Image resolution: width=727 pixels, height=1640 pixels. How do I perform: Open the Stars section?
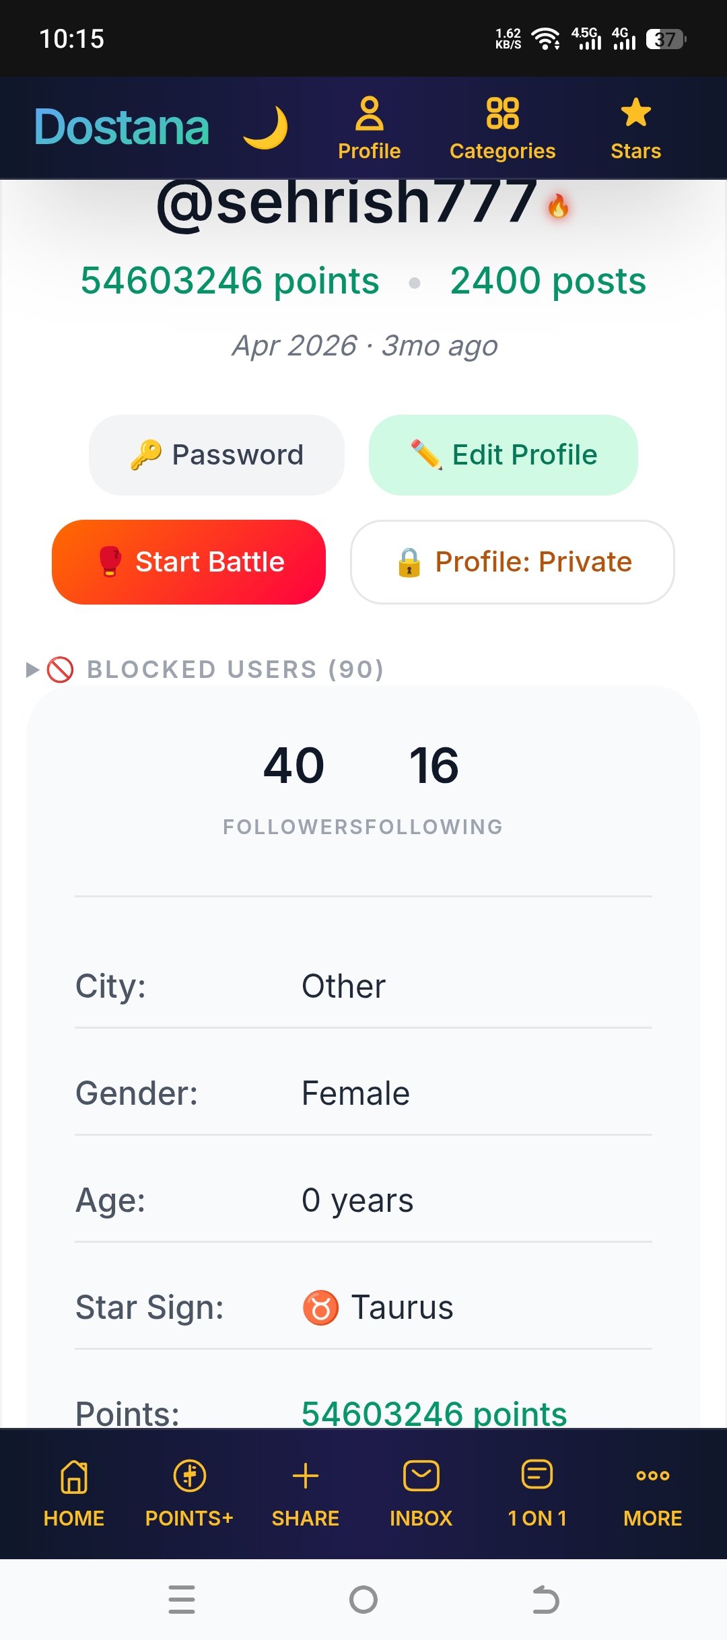click(x=635, y=128)
